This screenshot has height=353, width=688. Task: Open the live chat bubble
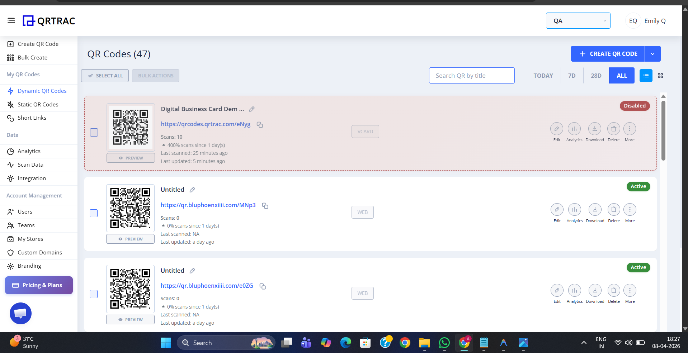20,313
